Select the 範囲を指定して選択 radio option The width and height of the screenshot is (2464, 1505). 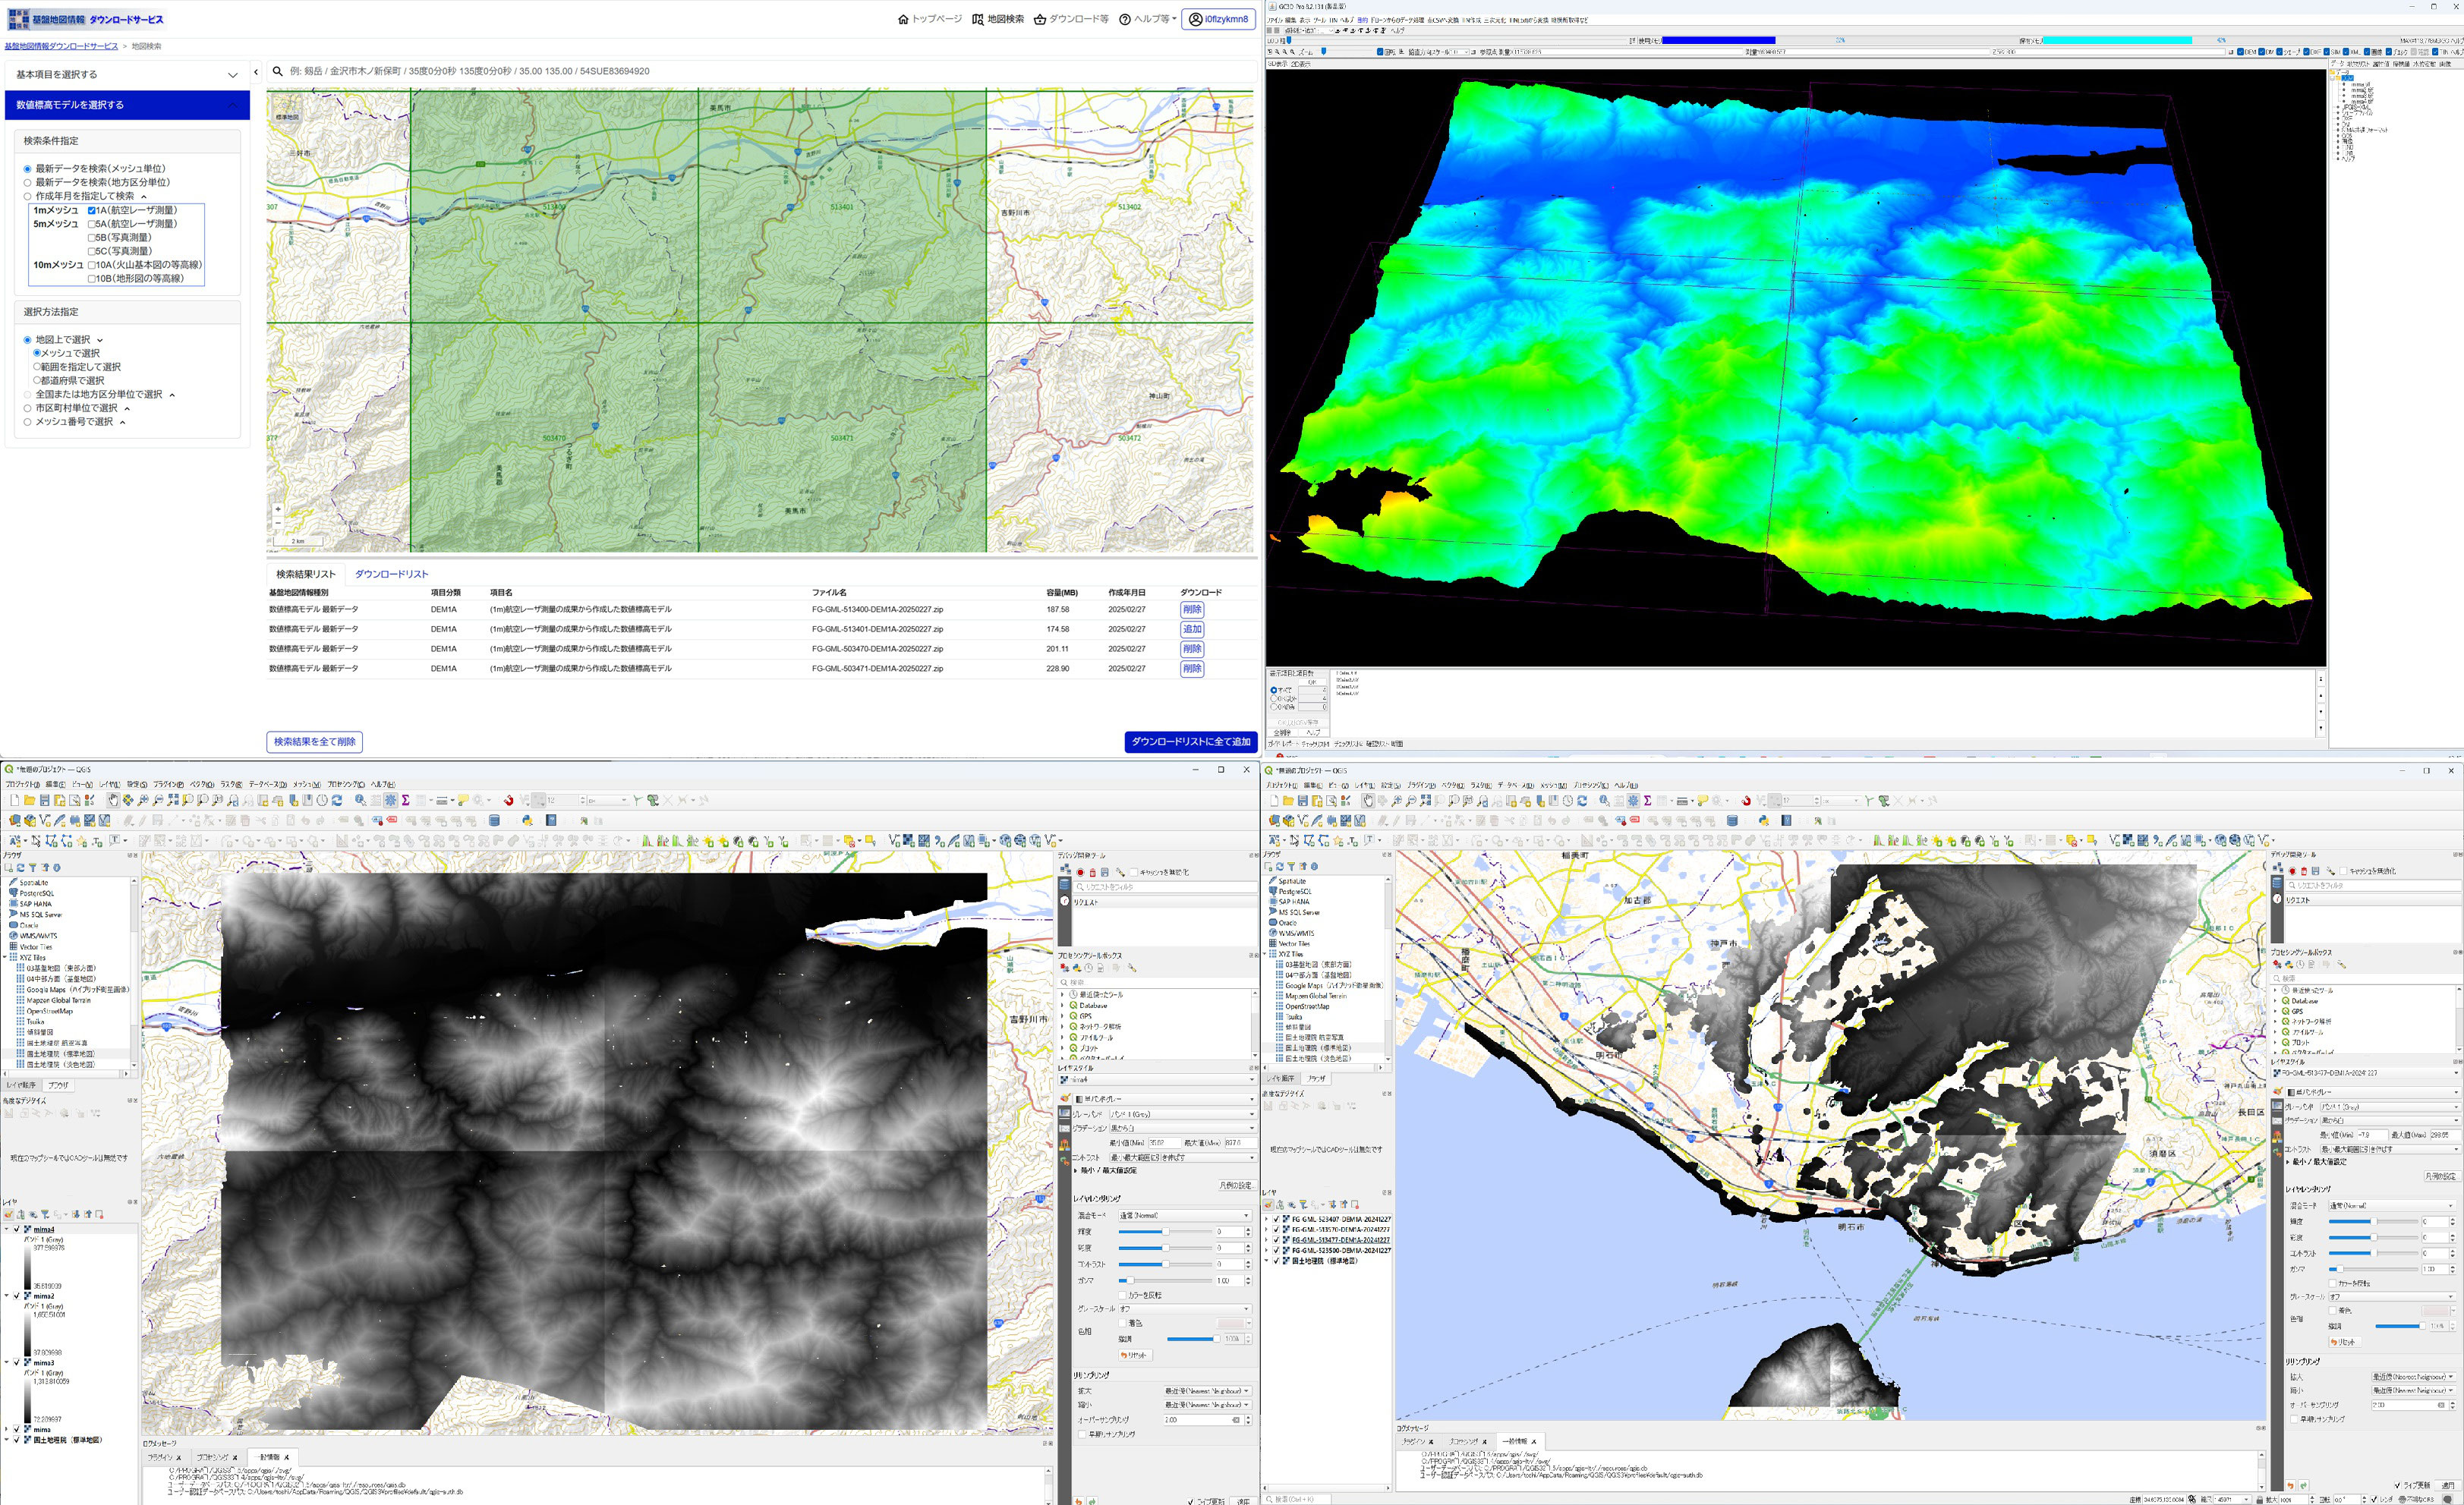pyautogui.click(x=37, y=367)
